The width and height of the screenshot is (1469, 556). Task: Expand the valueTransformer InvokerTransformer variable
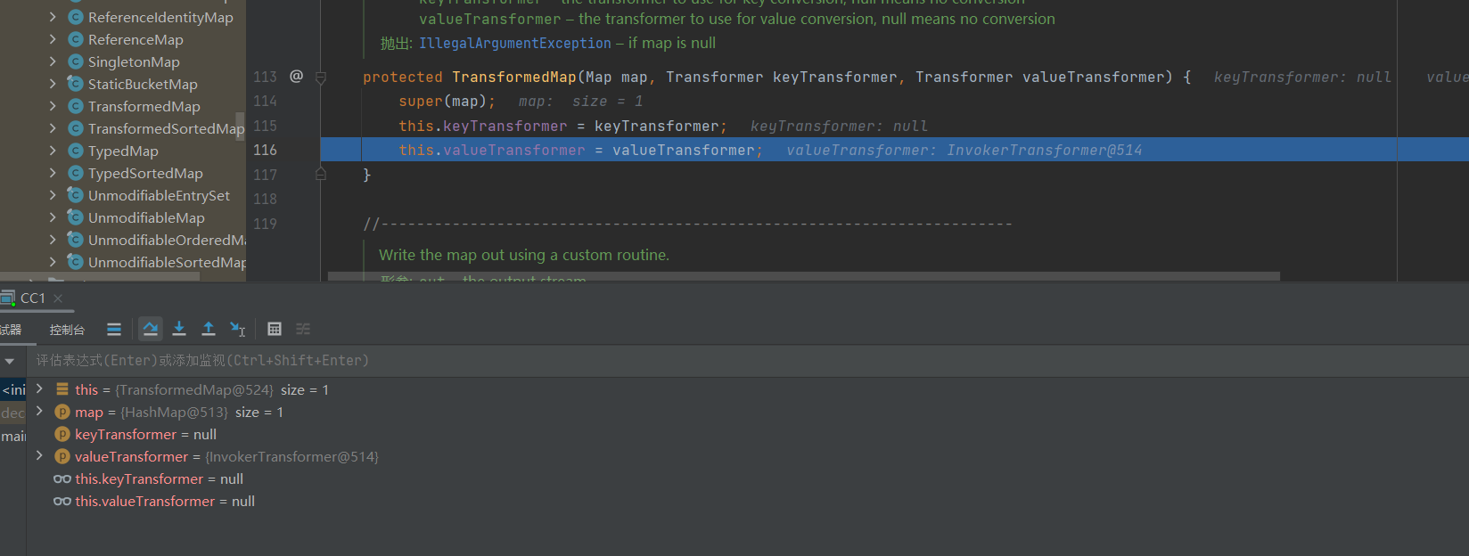pyautogui.click(x=39, y=456)
